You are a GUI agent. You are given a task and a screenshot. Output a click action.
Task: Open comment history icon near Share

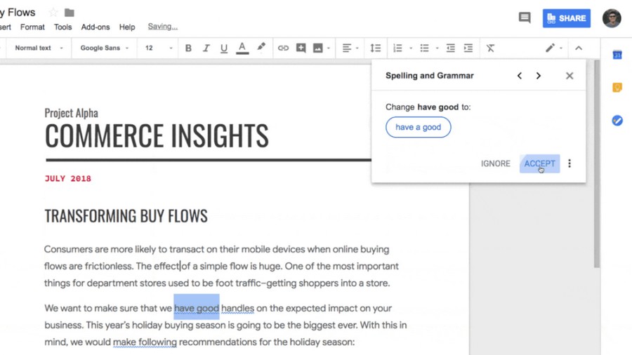[525, 18]
